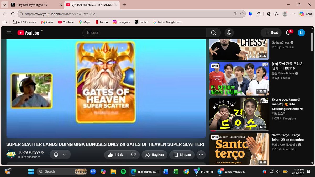
Task: Bookmark this page with the star icon
Action: (242, 14)
